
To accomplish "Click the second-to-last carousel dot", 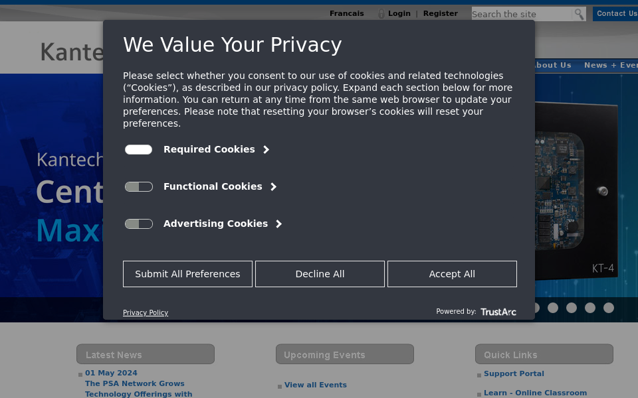I will pyautogui.click(x=590, y=308).
